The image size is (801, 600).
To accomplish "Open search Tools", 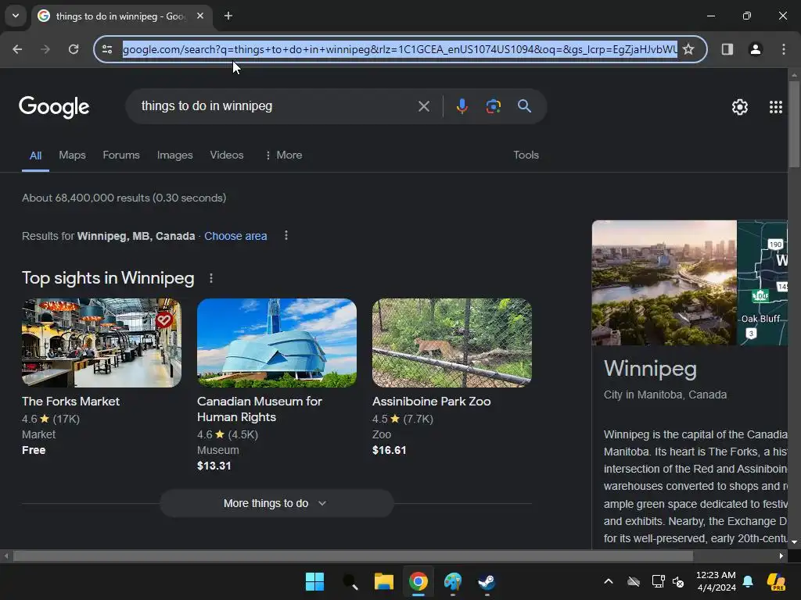I will [x=526, y=155].
